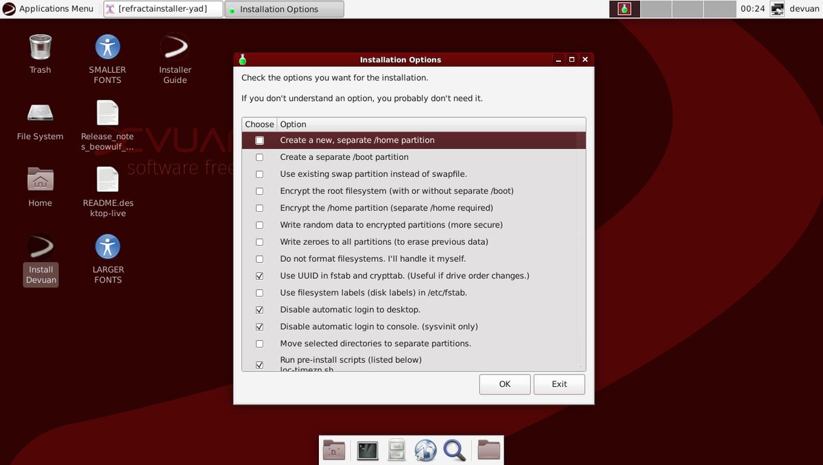Uncheck 'Disable automatic login to desktop'
The height and width of the screenshot is (465, 823).
259,309
